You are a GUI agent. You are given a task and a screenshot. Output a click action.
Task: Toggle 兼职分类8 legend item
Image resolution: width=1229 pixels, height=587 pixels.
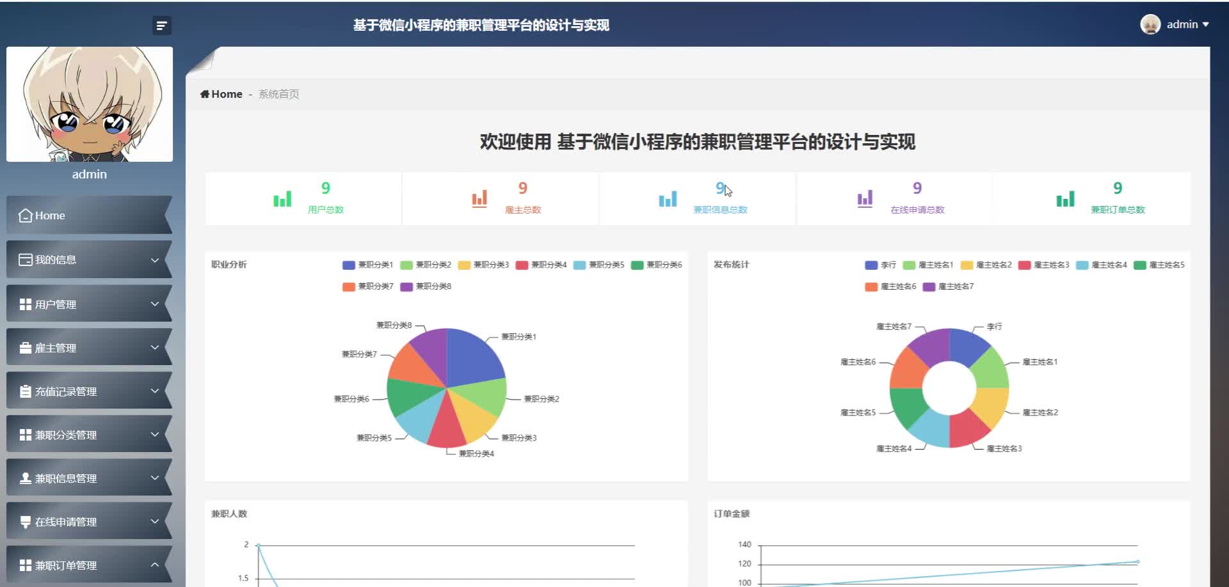pyautogui.click(x=426, y=286)
